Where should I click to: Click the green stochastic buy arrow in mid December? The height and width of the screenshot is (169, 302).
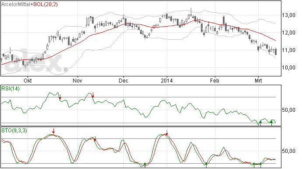coord(145,165)
